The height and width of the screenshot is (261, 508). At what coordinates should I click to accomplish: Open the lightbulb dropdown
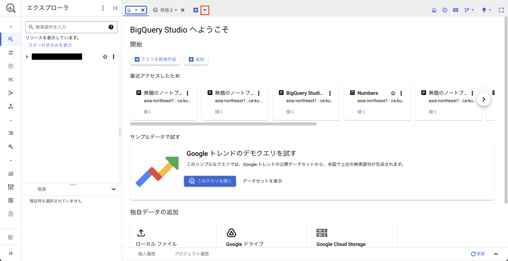(x=486, y=10)
